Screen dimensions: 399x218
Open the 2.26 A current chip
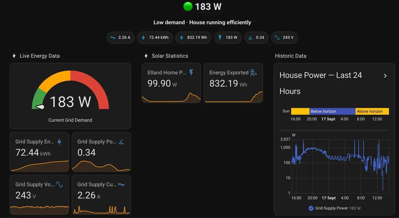coord(121,38)
